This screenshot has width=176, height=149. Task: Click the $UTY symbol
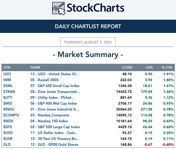8,97
